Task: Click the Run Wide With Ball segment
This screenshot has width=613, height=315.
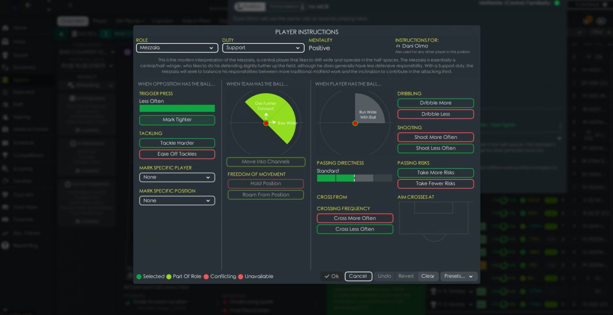Action: pyautogui.click(x=368, y=109)
